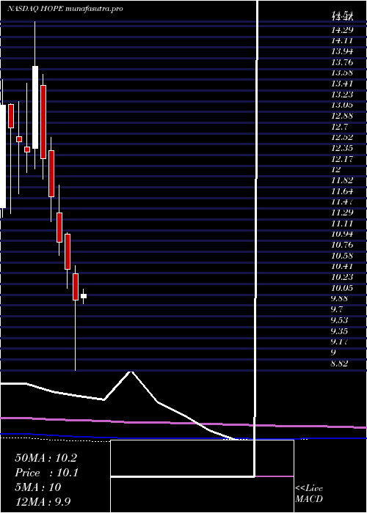Image resolution: width=367 pixels, height=513 pixels.
Task: Click the 12 price axis label
Action: 336,169
